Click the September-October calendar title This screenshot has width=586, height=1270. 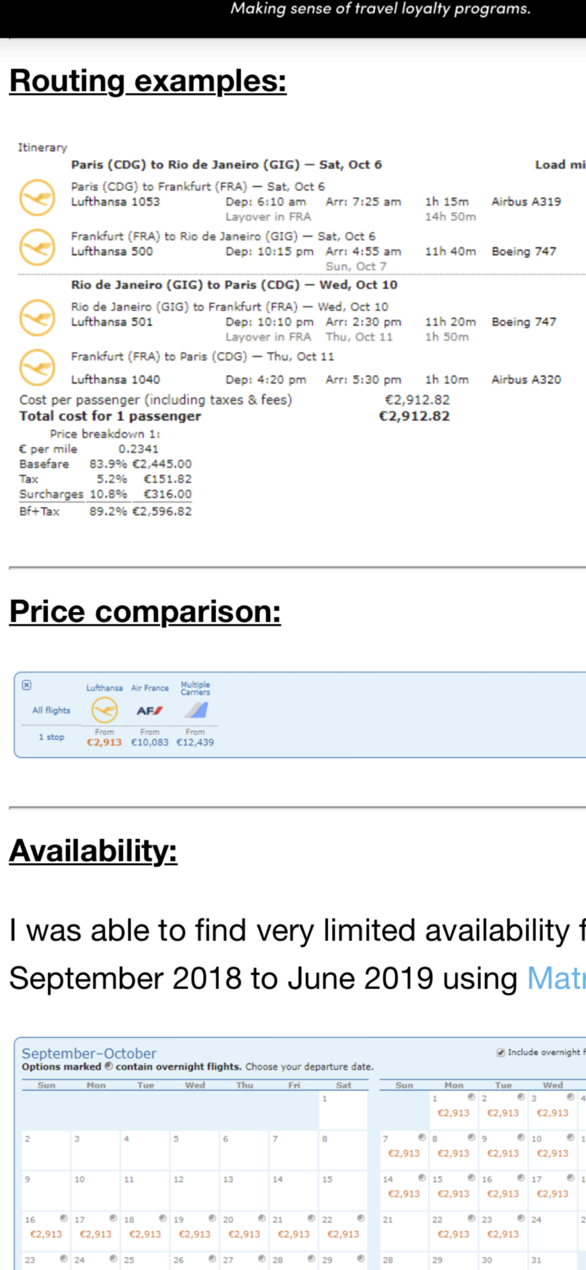89,1053
